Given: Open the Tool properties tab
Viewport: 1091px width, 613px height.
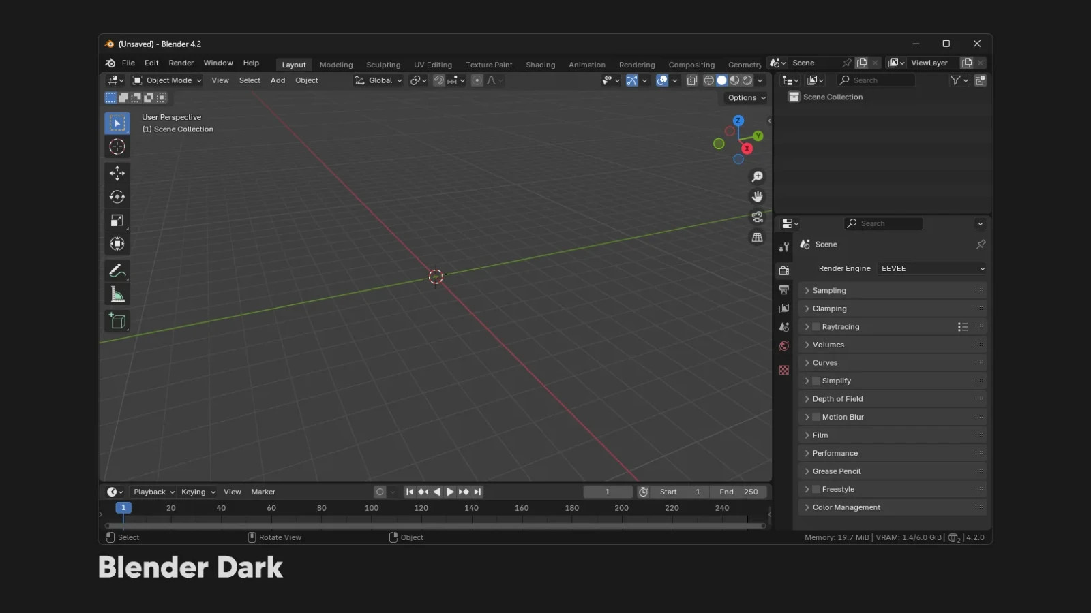Looking at the screenshot, I should (x=784, y=247).
